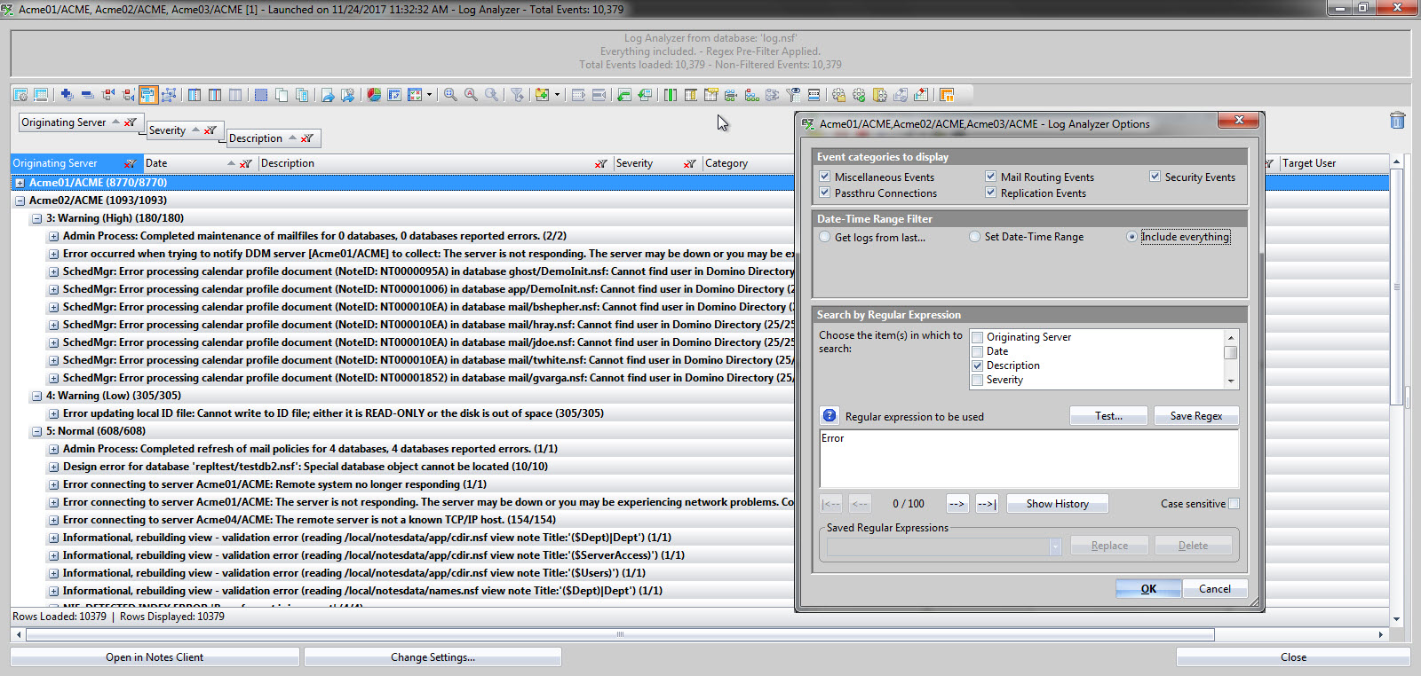Viewport: 1421px width, 676px height.
Task: Click the Change Settings... button
Action: coord(433,657)
